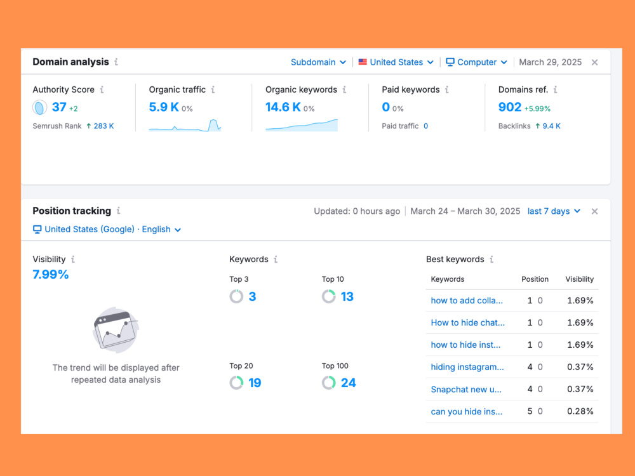Click info icon beside Keywords heading
Image resolution: width=635 pixels, height=476 pixels.
(276, 259)
